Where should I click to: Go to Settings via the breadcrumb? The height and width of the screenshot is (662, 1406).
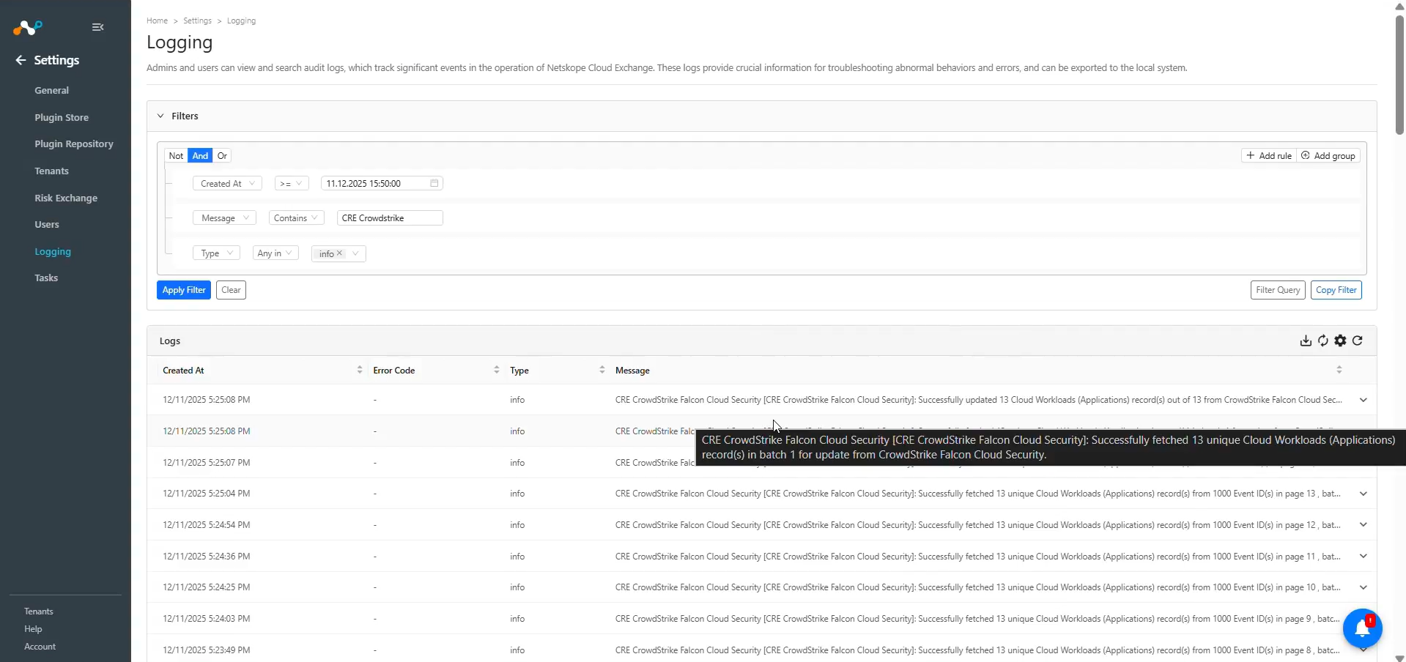[197, 21]
